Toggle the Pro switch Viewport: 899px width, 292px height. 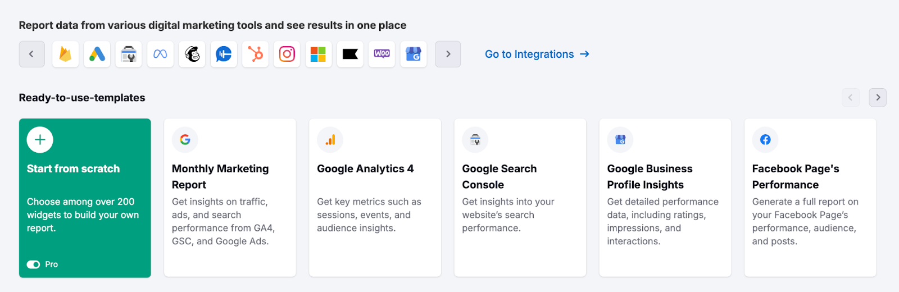tap(34, 264)
